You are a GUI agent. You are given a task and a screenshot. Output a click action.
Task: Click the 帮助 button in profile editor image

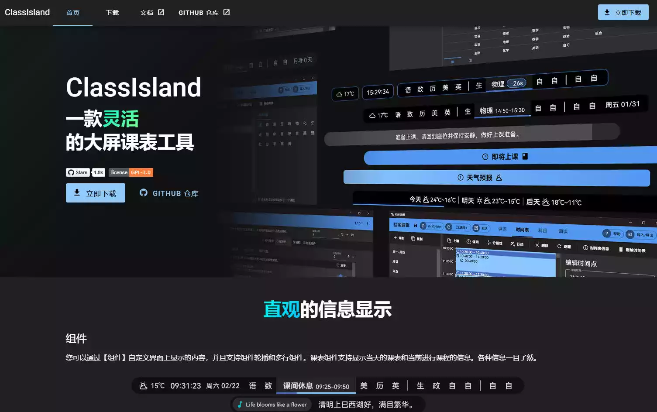click(x=613, y=233)
